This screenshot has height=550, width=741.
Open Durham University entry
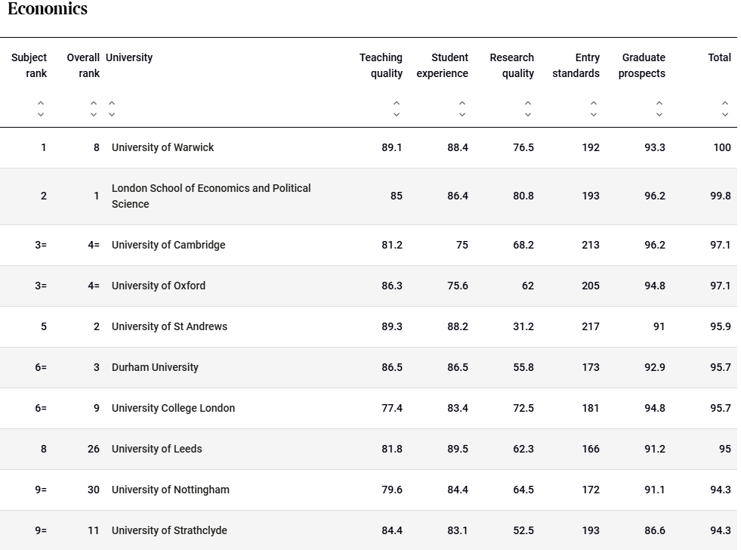(x=155, y=367)
